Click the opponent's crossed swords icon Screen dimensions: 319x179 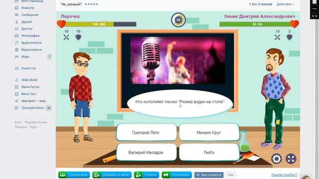click(x=277, y=37)
